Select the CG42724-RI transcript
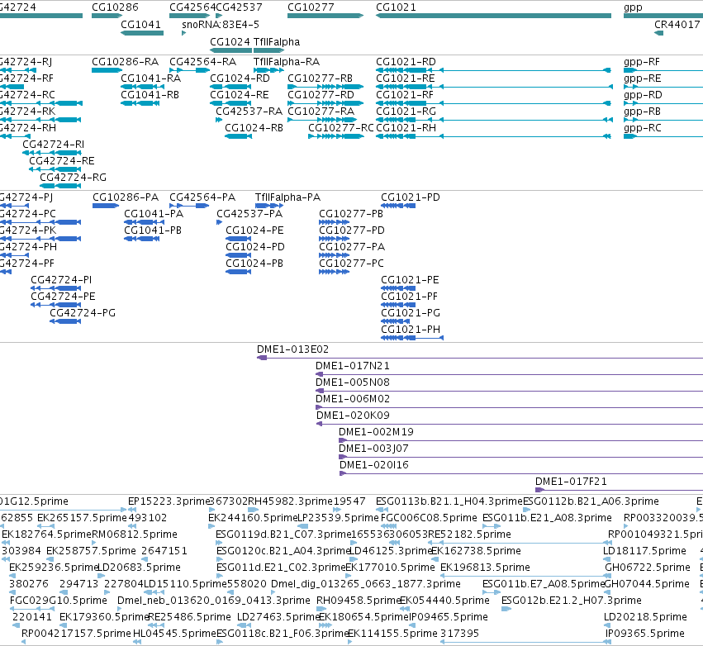This screenshot has width=703, height=646. click(x=52, y=153)
